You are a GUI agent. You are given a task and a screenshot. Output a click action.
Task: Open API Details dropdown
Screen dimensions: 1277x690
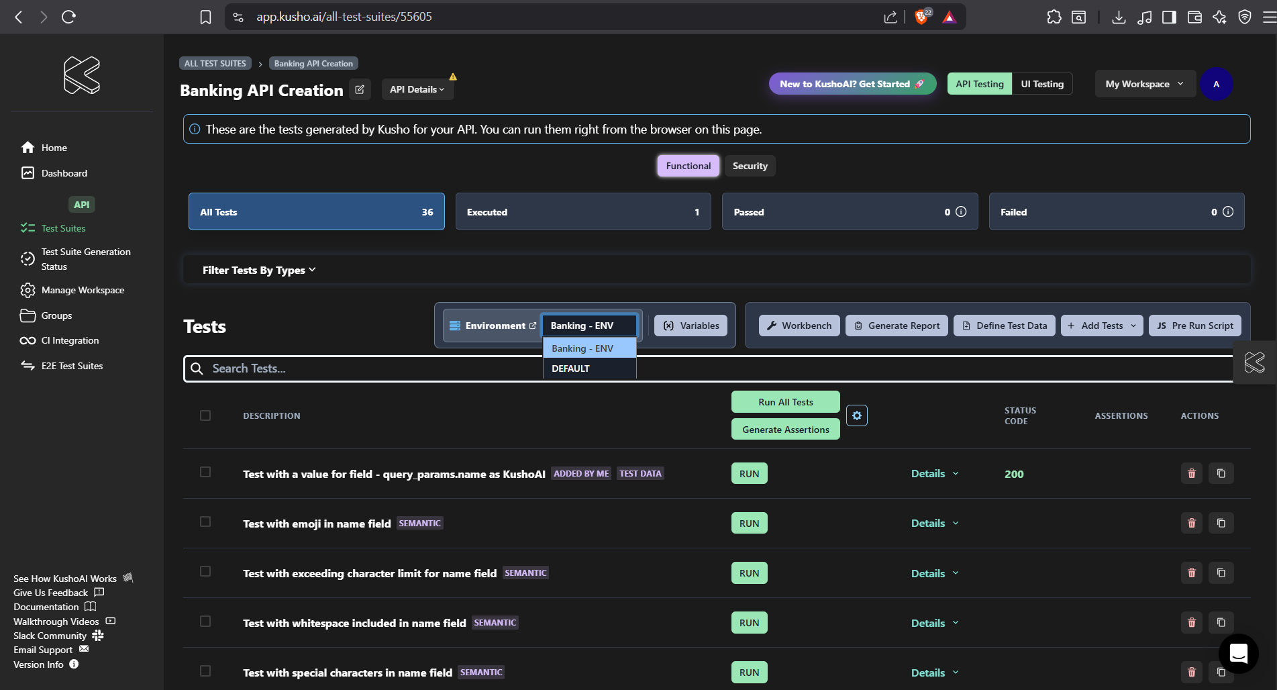417,89
